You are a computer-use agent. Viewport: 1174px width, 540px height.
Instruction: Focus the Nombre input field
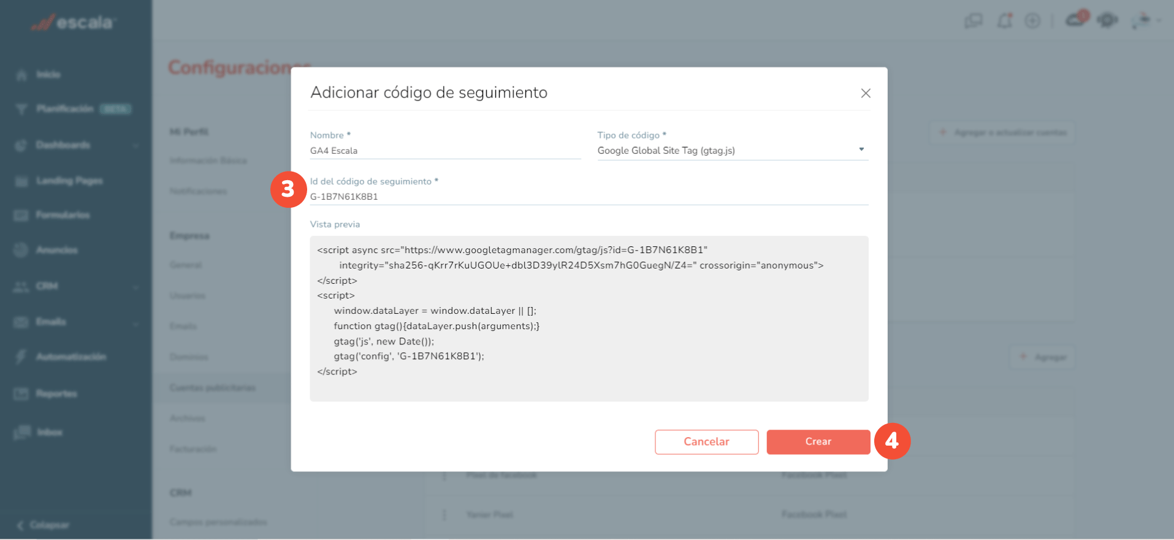[445, 151]
